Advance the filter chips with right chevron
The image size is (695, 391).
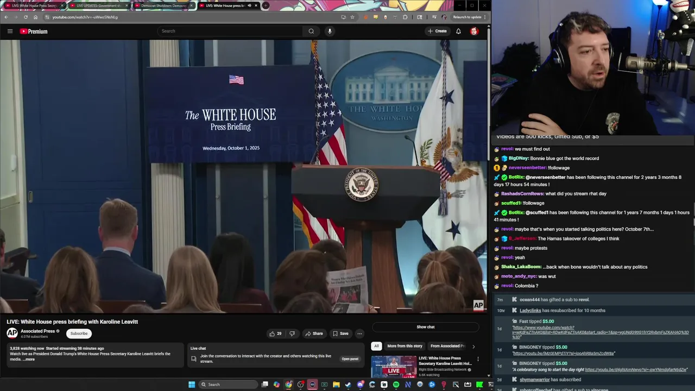click(473, 346)
